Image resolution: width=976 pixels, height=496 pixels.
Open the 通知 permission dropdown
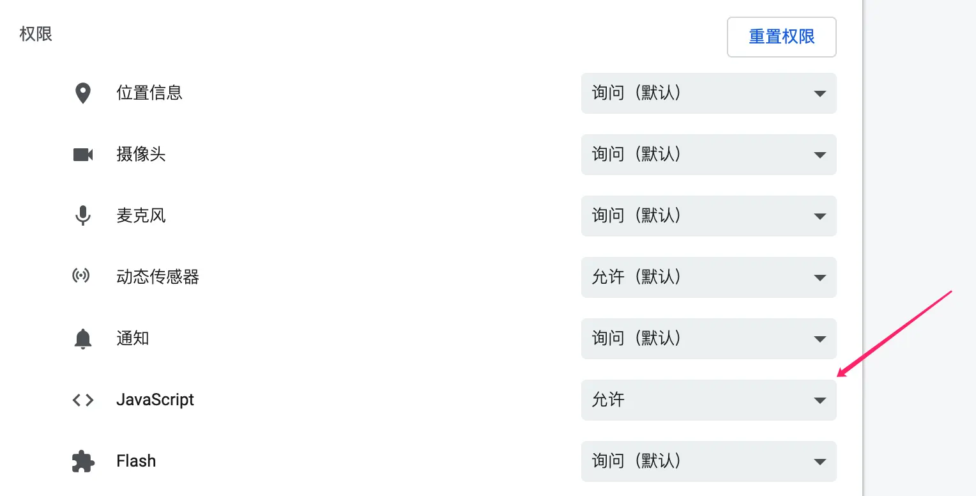[708, 339]
